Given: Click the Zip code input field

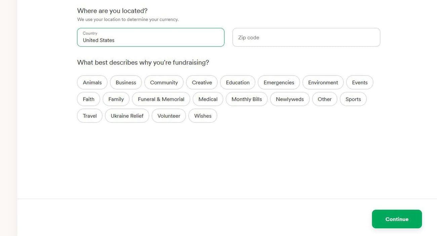Looking at the screenshot, I should (306, 37).
